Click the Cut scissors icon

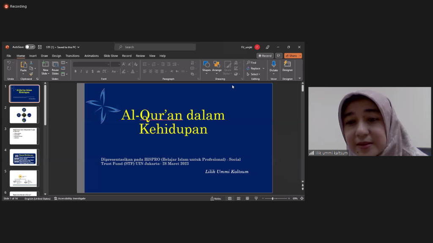point(31,63)
